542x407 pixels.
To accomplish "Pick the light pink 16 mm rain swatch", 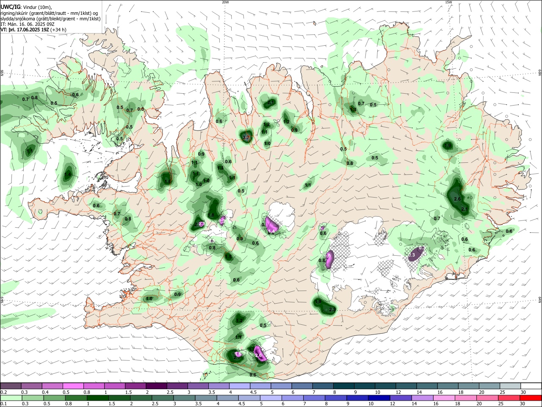I will tap(443, 398).
